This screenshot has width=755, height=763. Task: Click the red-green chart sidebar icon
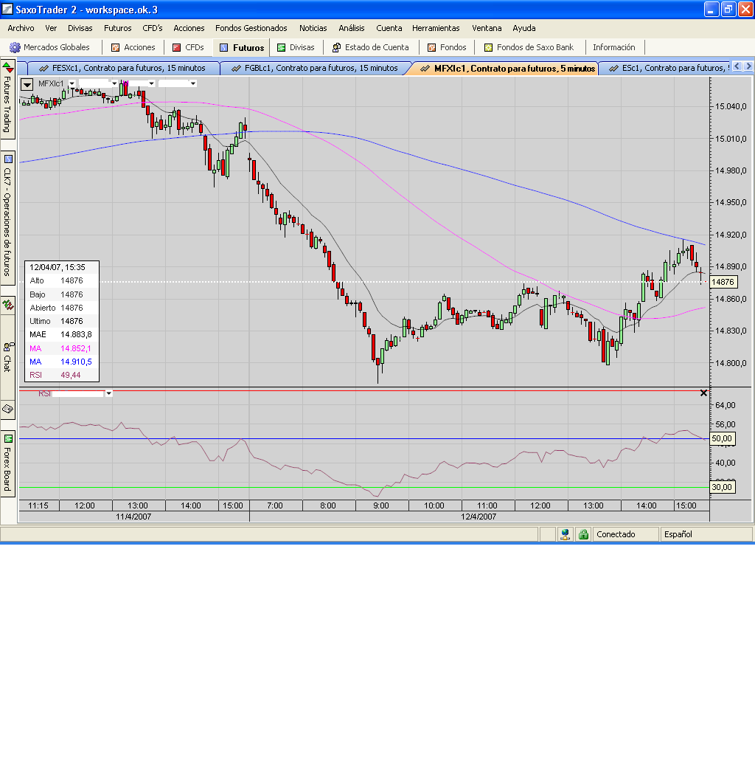point(8,305)
